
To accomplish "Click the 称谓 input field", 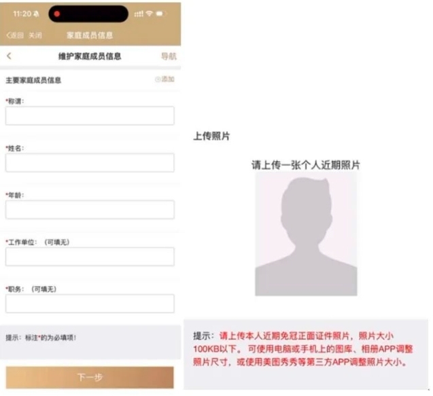I will 90,115.
